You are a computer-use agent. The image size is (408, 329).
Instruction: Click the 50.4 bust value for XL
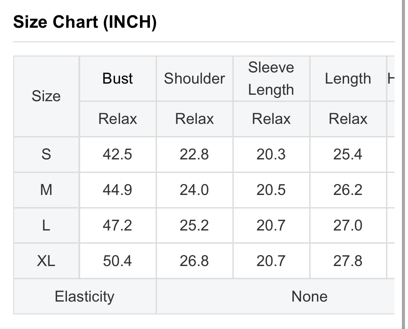(x=117, y=261)
